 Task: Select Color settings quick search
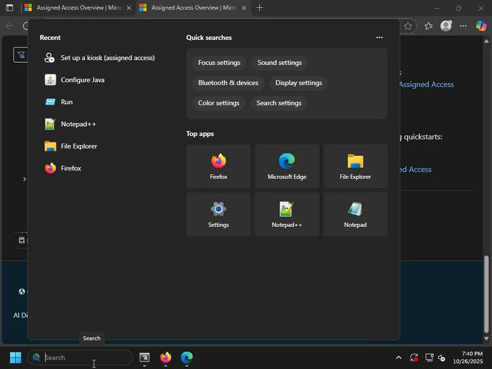coord(219,103)
